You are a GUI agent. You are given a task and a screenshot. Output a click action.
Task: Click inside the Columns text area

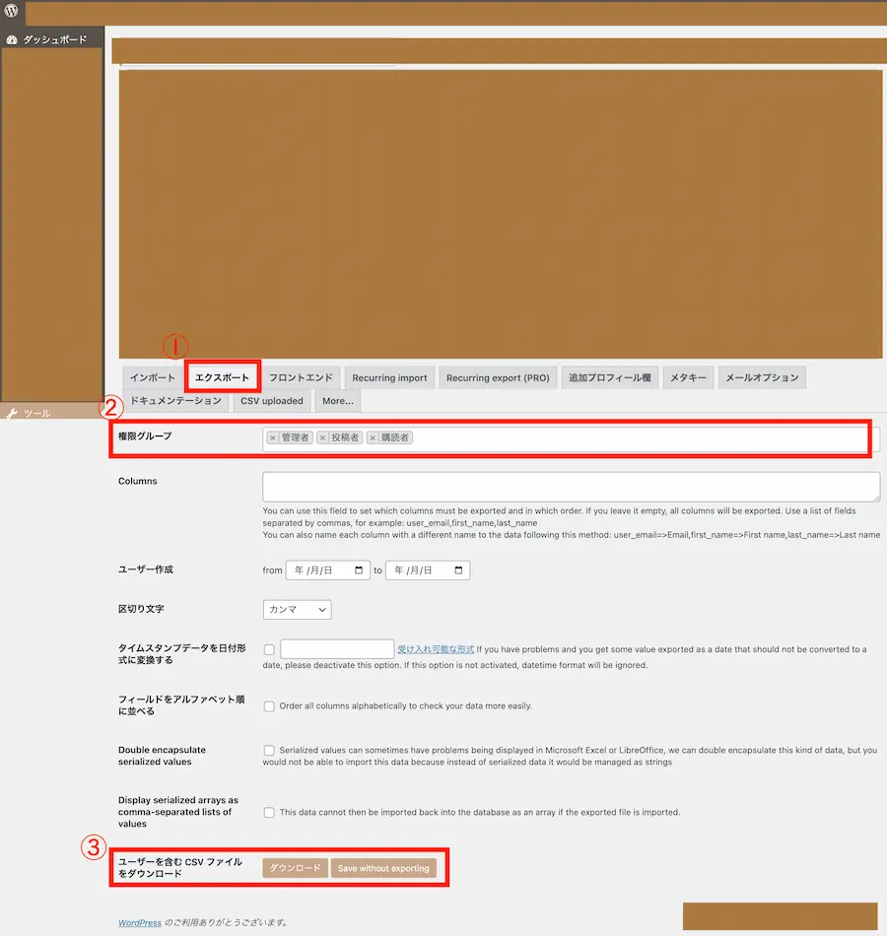point(571,487)
